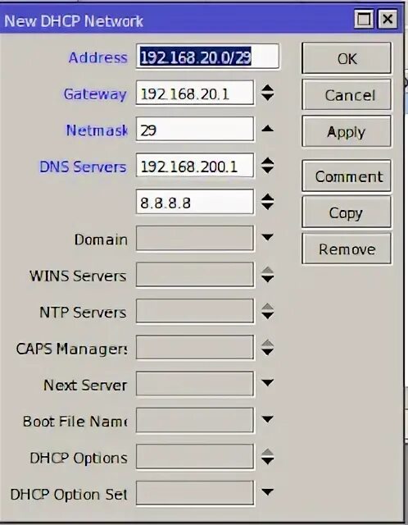408x525 pixels.
Task: Click the DHCP Option Set input box
Action: [195, 493]
